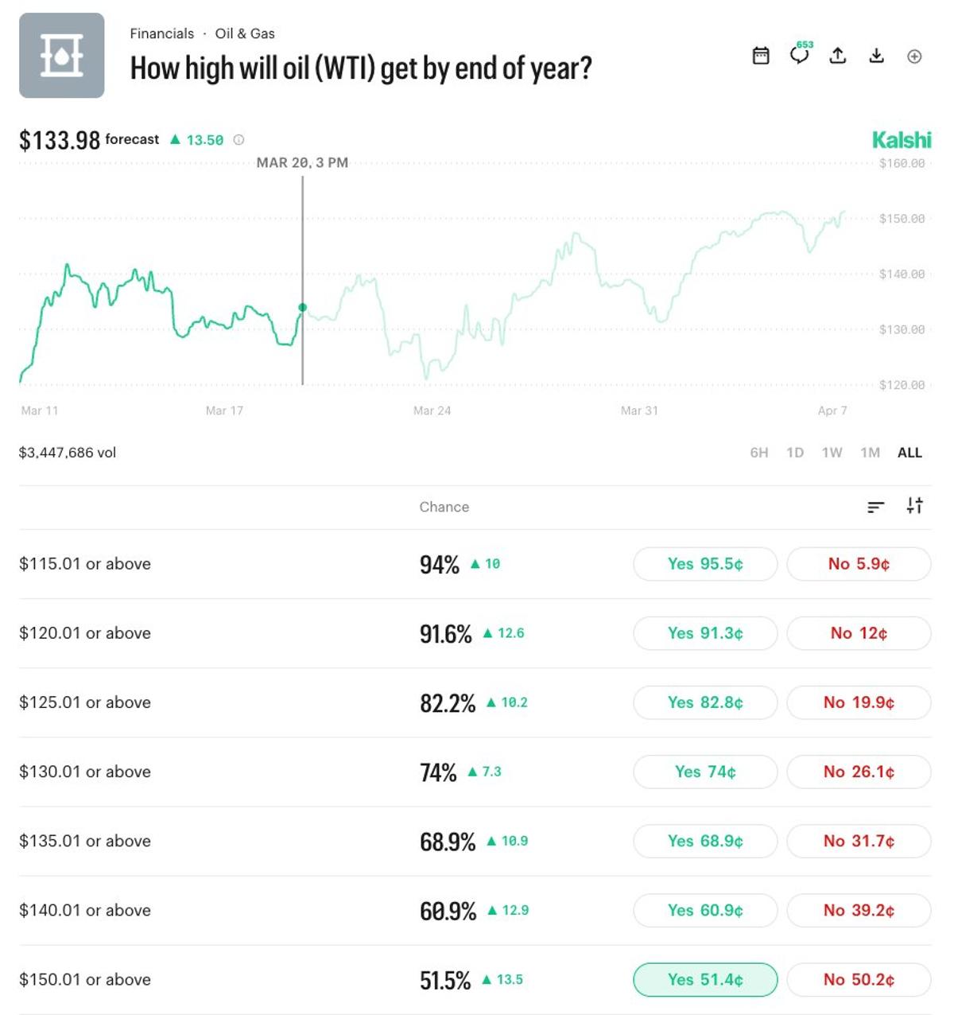Viewport: 954px width, 1015px height.
Task: Open the sort options icon above the outcomes list
Action: point(877,505)
